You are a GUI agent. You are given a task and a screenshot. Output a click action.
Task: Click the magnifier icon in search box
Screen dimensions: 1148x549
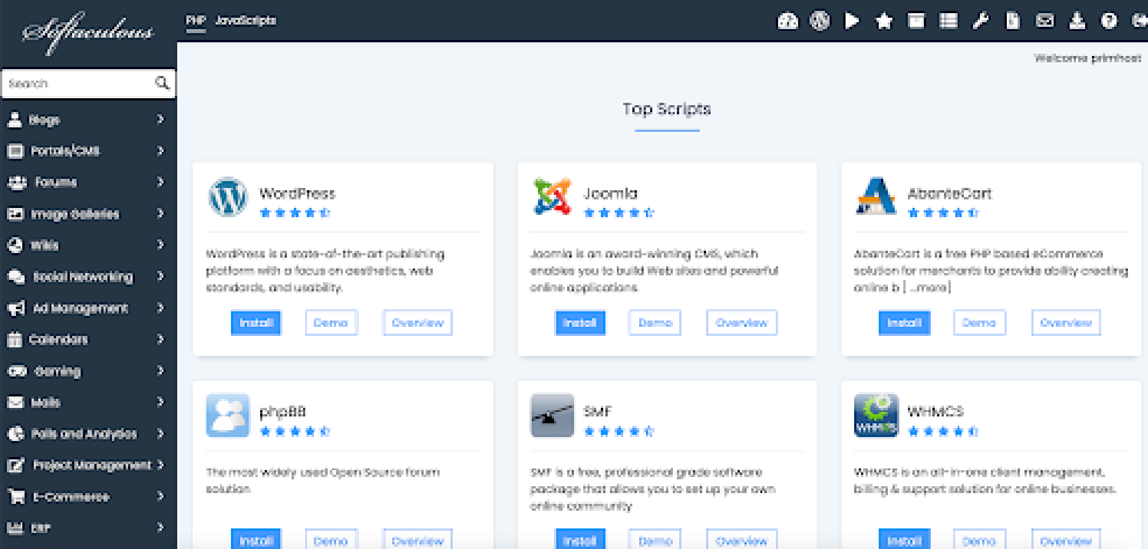tap(162, 83)
